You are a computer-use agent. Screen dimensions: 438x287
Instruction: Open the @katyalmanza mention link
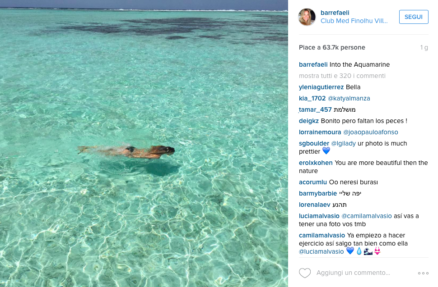point(349,98)
